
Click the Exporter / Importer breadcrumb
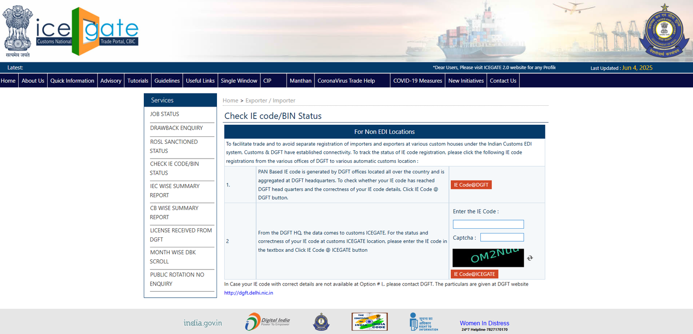270,101
